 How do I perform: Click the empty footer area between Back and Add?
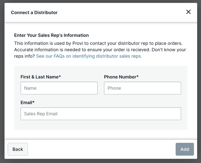click(x=102, y=149)
